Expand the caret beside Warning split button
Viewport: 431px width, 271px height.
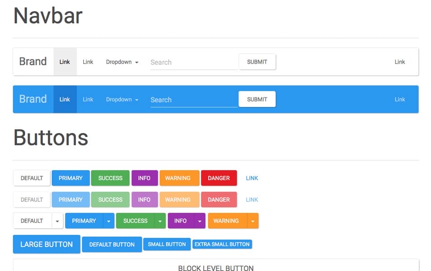click(253, 221)
